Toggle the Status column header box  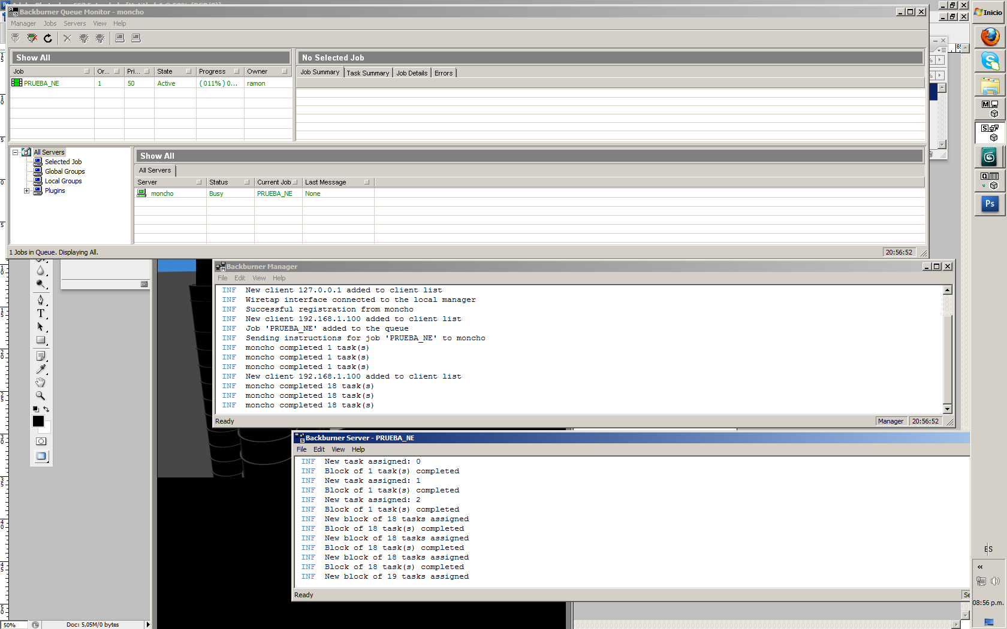click(247, 182)
